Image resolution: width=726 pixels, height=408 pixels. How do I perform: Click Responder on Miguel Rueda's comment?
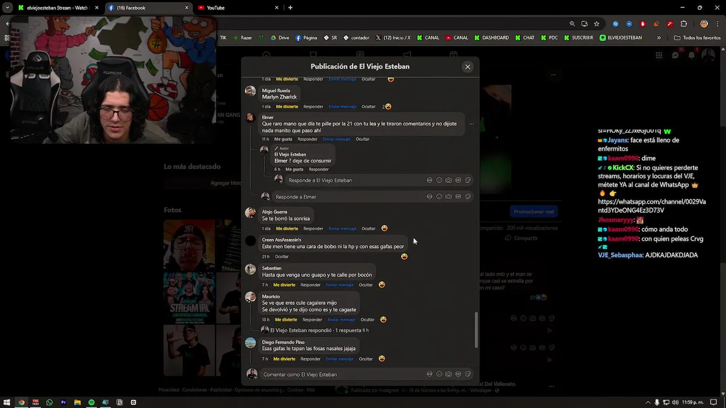(313, 107)
